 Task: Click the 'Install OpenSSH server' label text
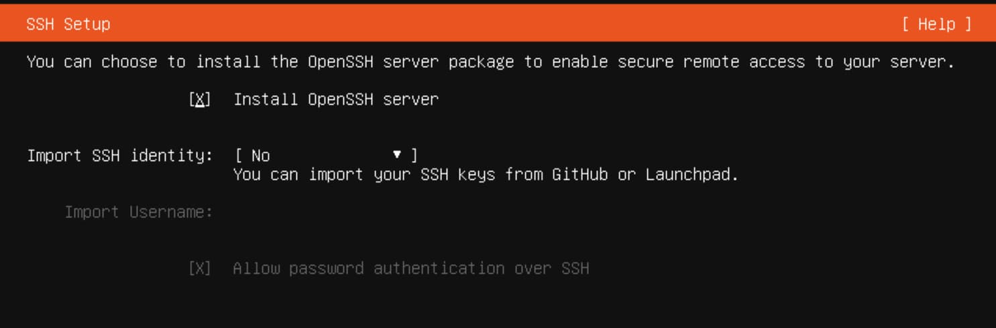(336, 99)
